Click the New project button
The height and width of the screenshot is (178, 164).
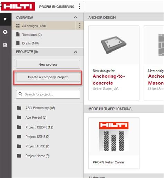point(48,64)
